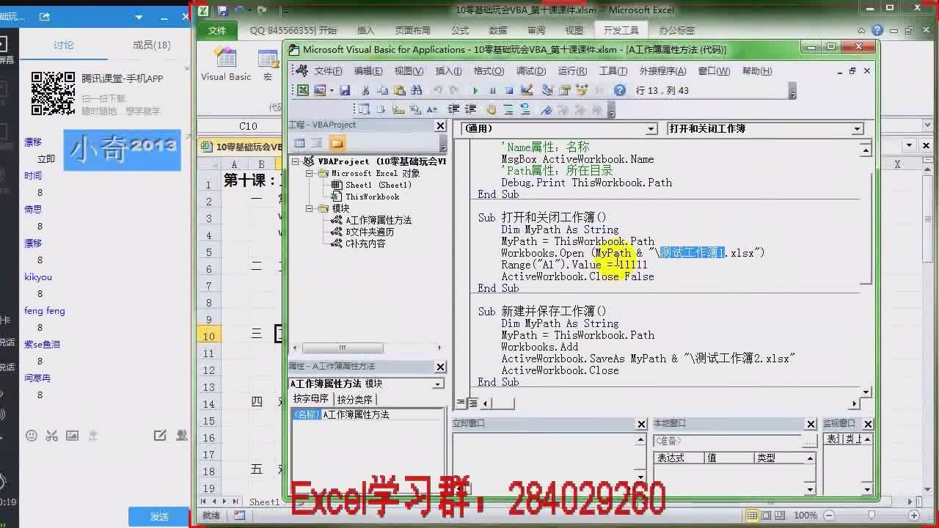
Task: Click View Code icon in Project pane
Action: point(299,143)
